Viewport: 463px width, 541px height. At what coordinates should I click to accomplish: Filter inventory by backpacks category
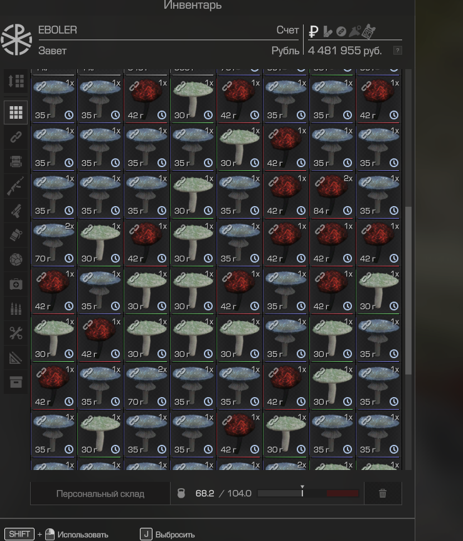16,161
